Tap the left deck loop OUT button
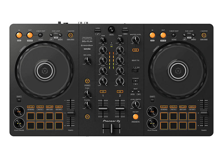The width and height of the screenshot is (223, 166). click(30, 35)
